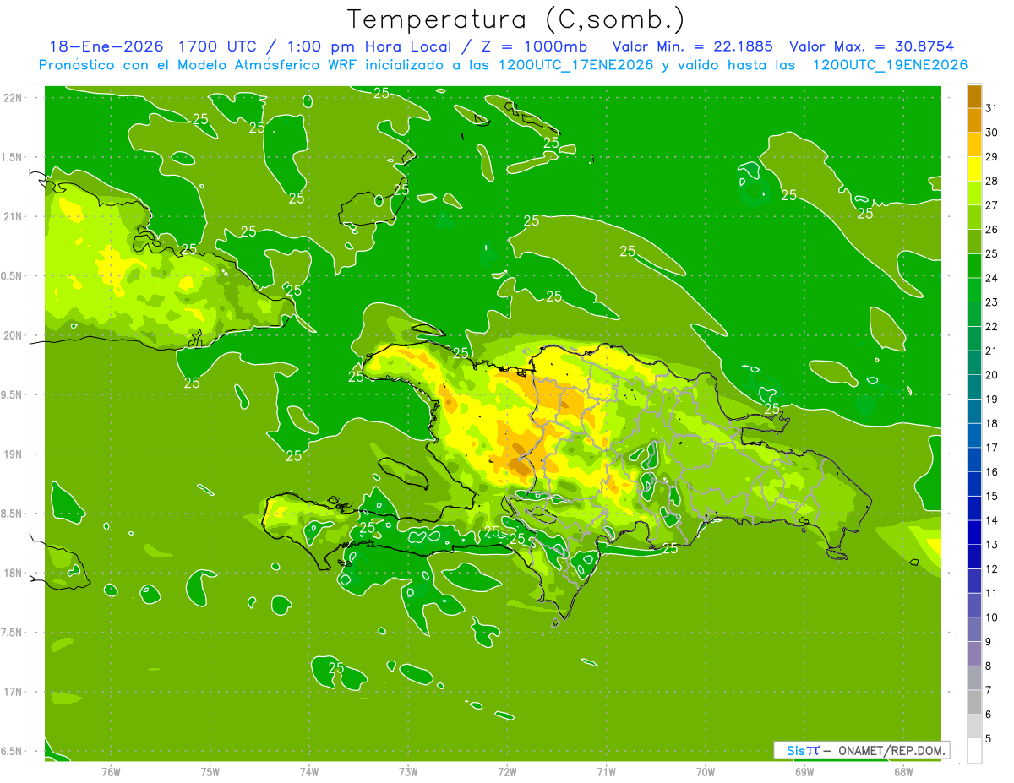This screenshot has height=783, width=1014.
Task: Click the valid-until time '1200UTC_19ENE2026'
Action: tap(890, 65)
